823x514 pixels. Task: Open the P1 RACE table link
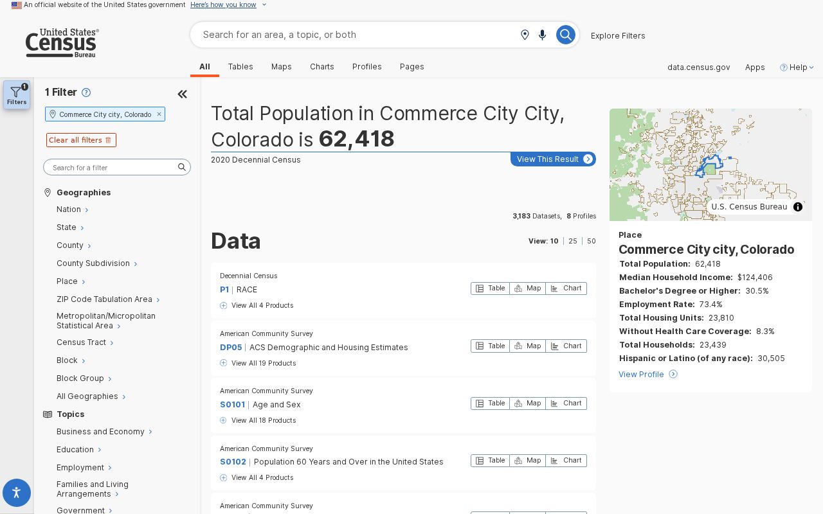(239, 290)
